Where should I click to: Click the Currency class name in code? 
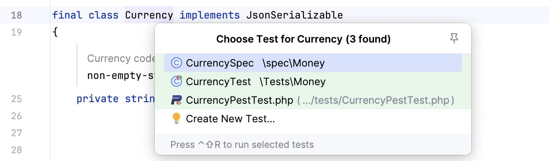[149, 15]
